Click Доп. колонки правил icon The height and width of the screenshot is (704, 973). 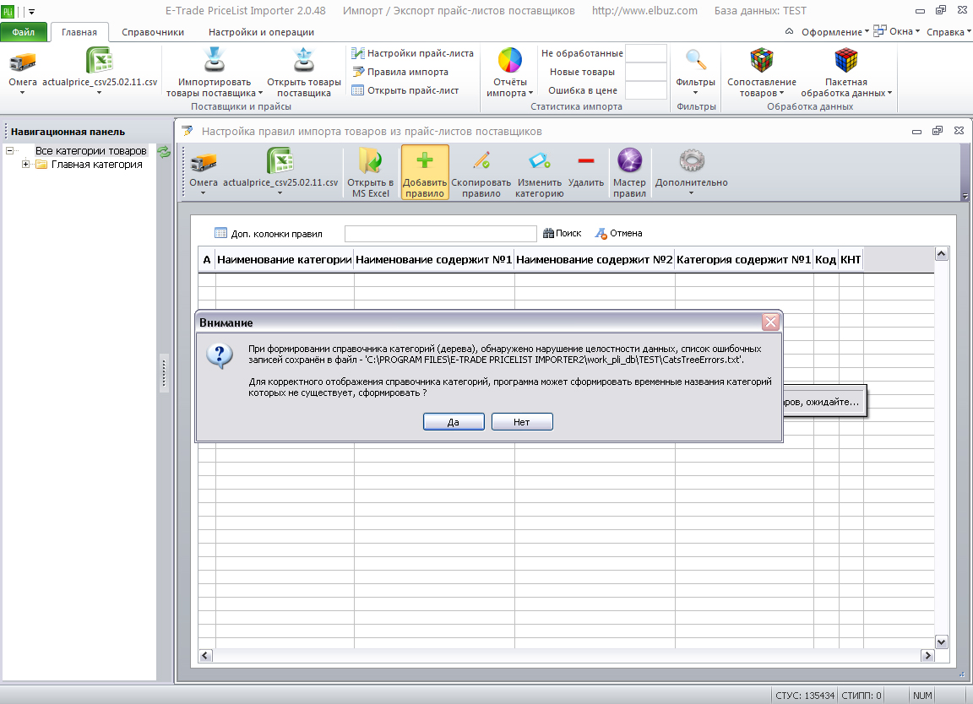[221, 233]
